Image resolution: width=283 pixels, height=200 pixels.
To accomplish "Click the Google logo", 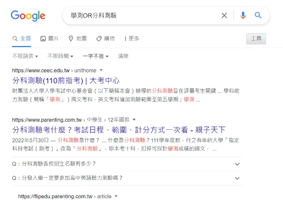I will point(28,16).
